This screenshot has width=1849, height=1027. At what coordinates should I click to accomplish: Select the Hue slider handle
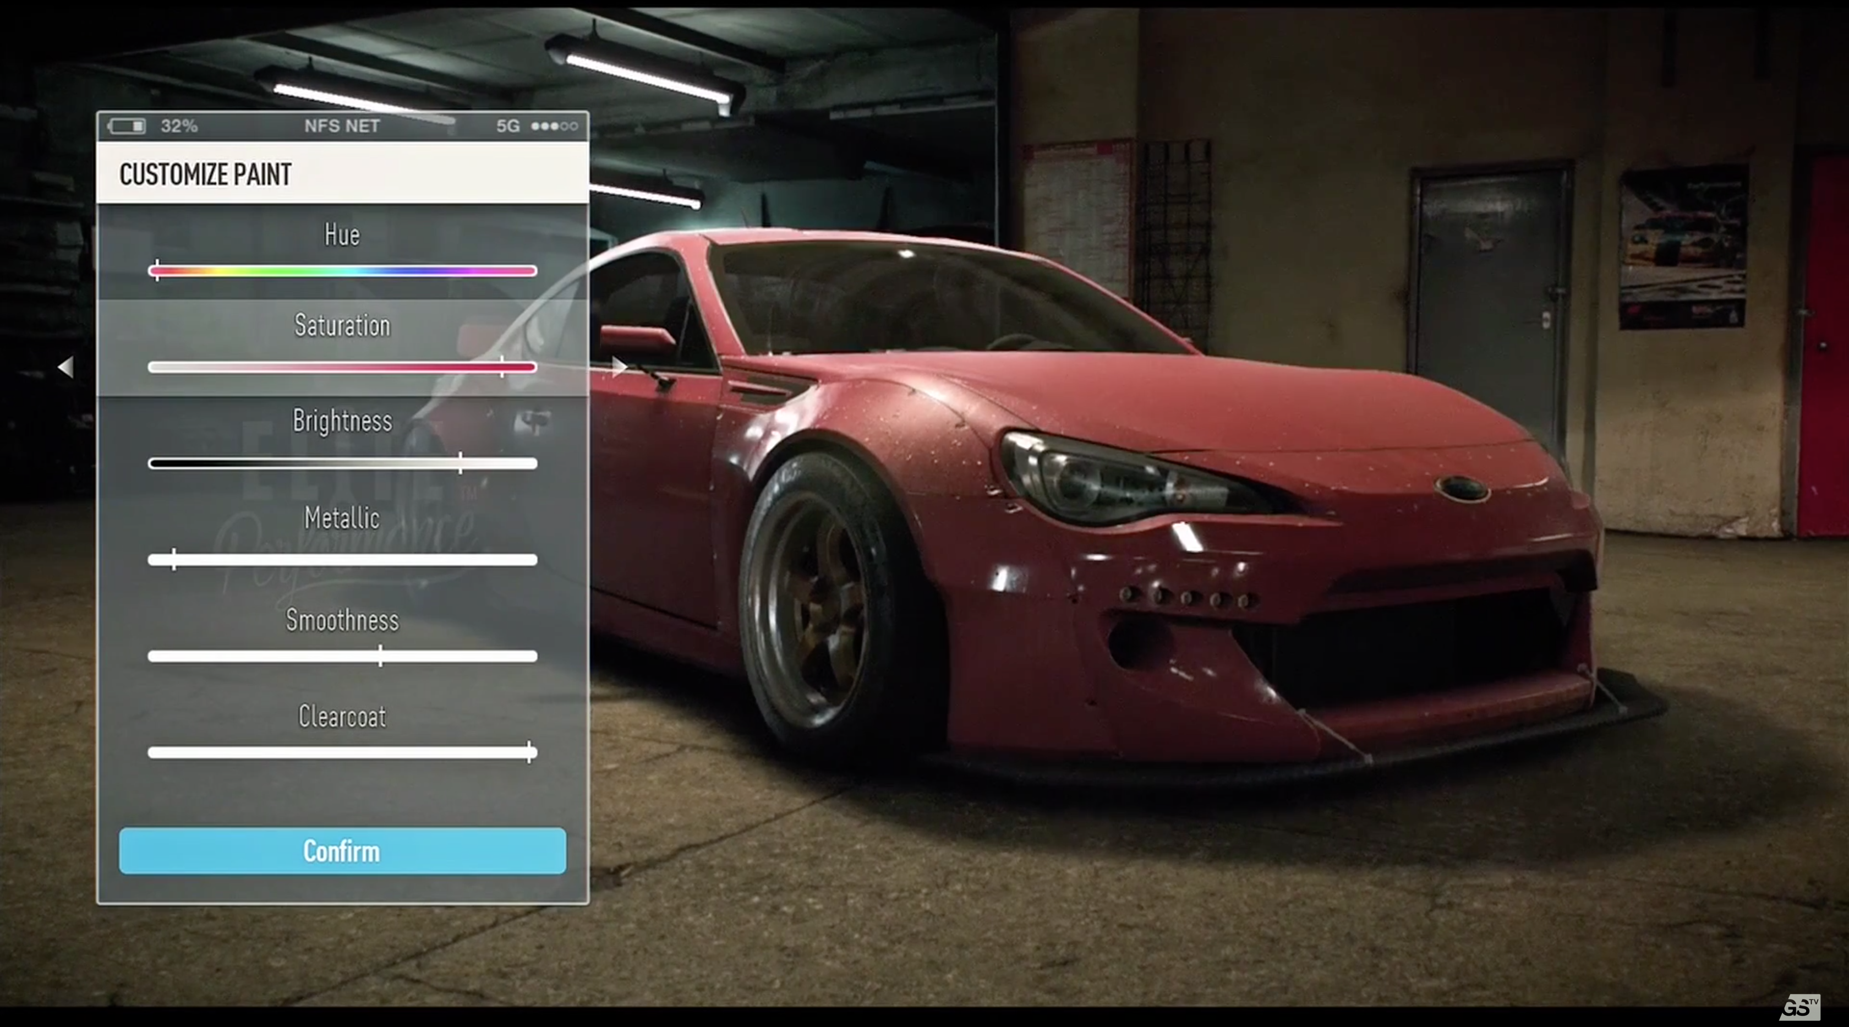point(158,271)
